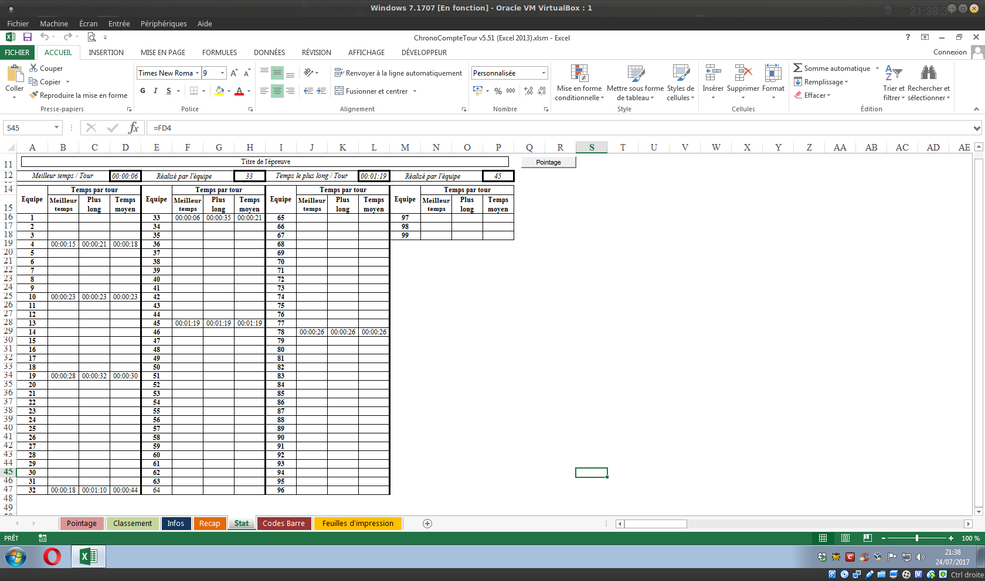Toggle Bold formatting
The image size is (985, 581).
click(142, 91)
